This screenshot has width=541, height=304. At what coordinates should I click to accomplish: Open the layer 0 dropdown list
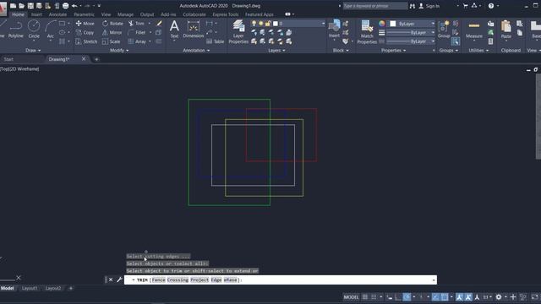pos(323,24)
